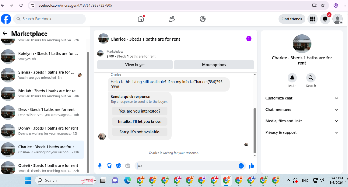The height and width of the screenshot is (187, 348).
Task: Send a thumbs-up like
Action: point(251,166)
